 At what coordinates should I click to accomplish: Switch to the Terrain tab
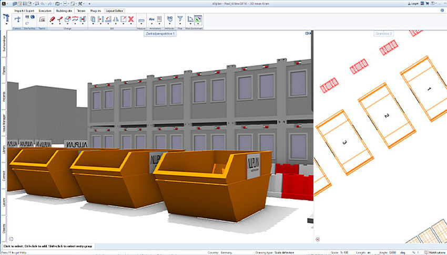click(81, 10)
